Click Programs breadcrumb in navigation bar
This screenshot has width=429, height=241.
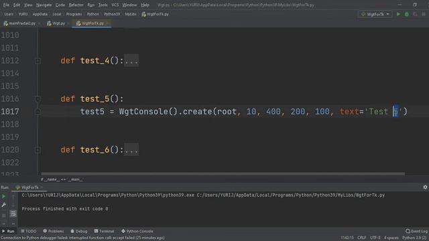click(x=74, y=14)
